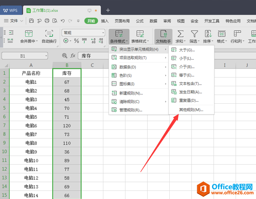Image resolution: width=256 pixels, height=199 pixels.
Task: Toggle 自动换行 wrap text
Action: pos(49,37)
